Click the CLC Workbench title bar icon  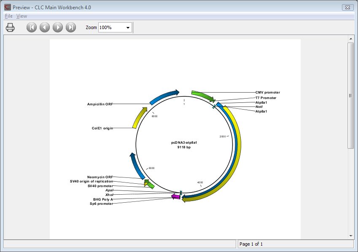pyautogui.click(x=7, y=7)
